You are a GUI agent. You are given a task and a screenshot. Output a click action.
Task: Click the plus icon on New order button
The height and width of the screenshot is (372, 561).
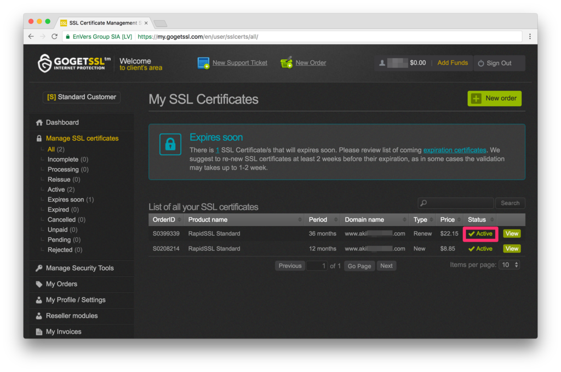tap(476, 99)
